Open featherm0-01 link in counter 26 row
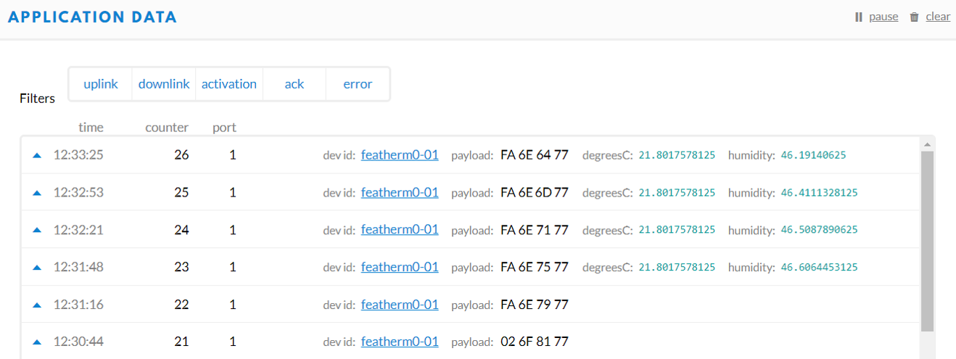956x359 pixels. click(x=400, y=154)
